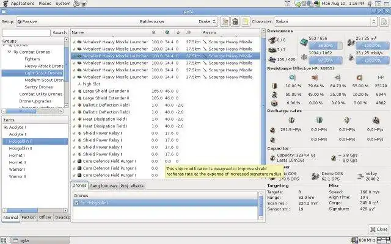391x244 pixels.
Task: Click the powergrid icon beside 1034 / 1062
Action: click(x=304, y=57)
